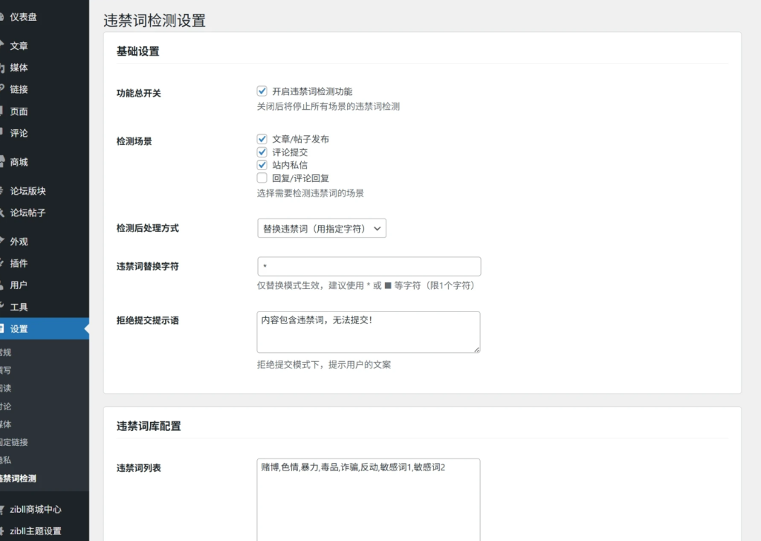
Task: Open the 检测后处理方式 dropdown
Action: click(322, 228)
